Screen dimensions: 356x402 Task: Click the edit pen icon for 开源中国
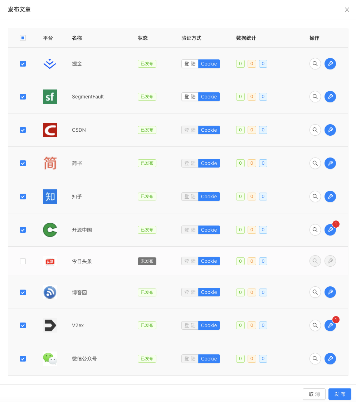click(330, 230)
